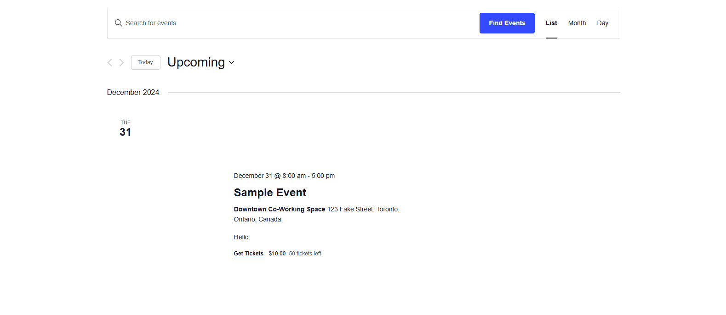This screenshot has width=726, height=315.
Task: Click the Downtown Co-Working Space venue name
Action: 279,209
